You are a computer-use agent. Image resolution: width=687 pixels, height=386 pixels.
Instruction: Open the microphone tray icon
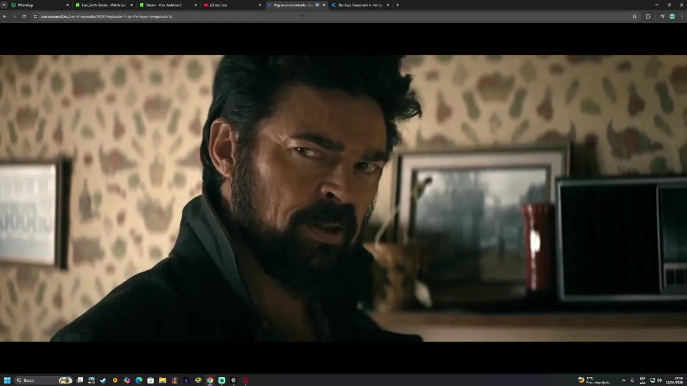click(x=632, y=380)
